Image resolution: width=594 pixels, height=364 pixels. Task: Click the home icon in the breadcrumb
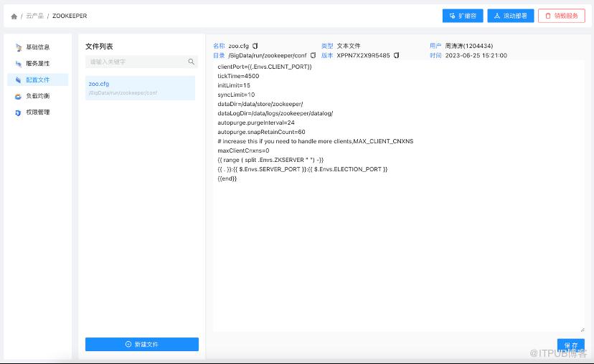click(14, 16)
